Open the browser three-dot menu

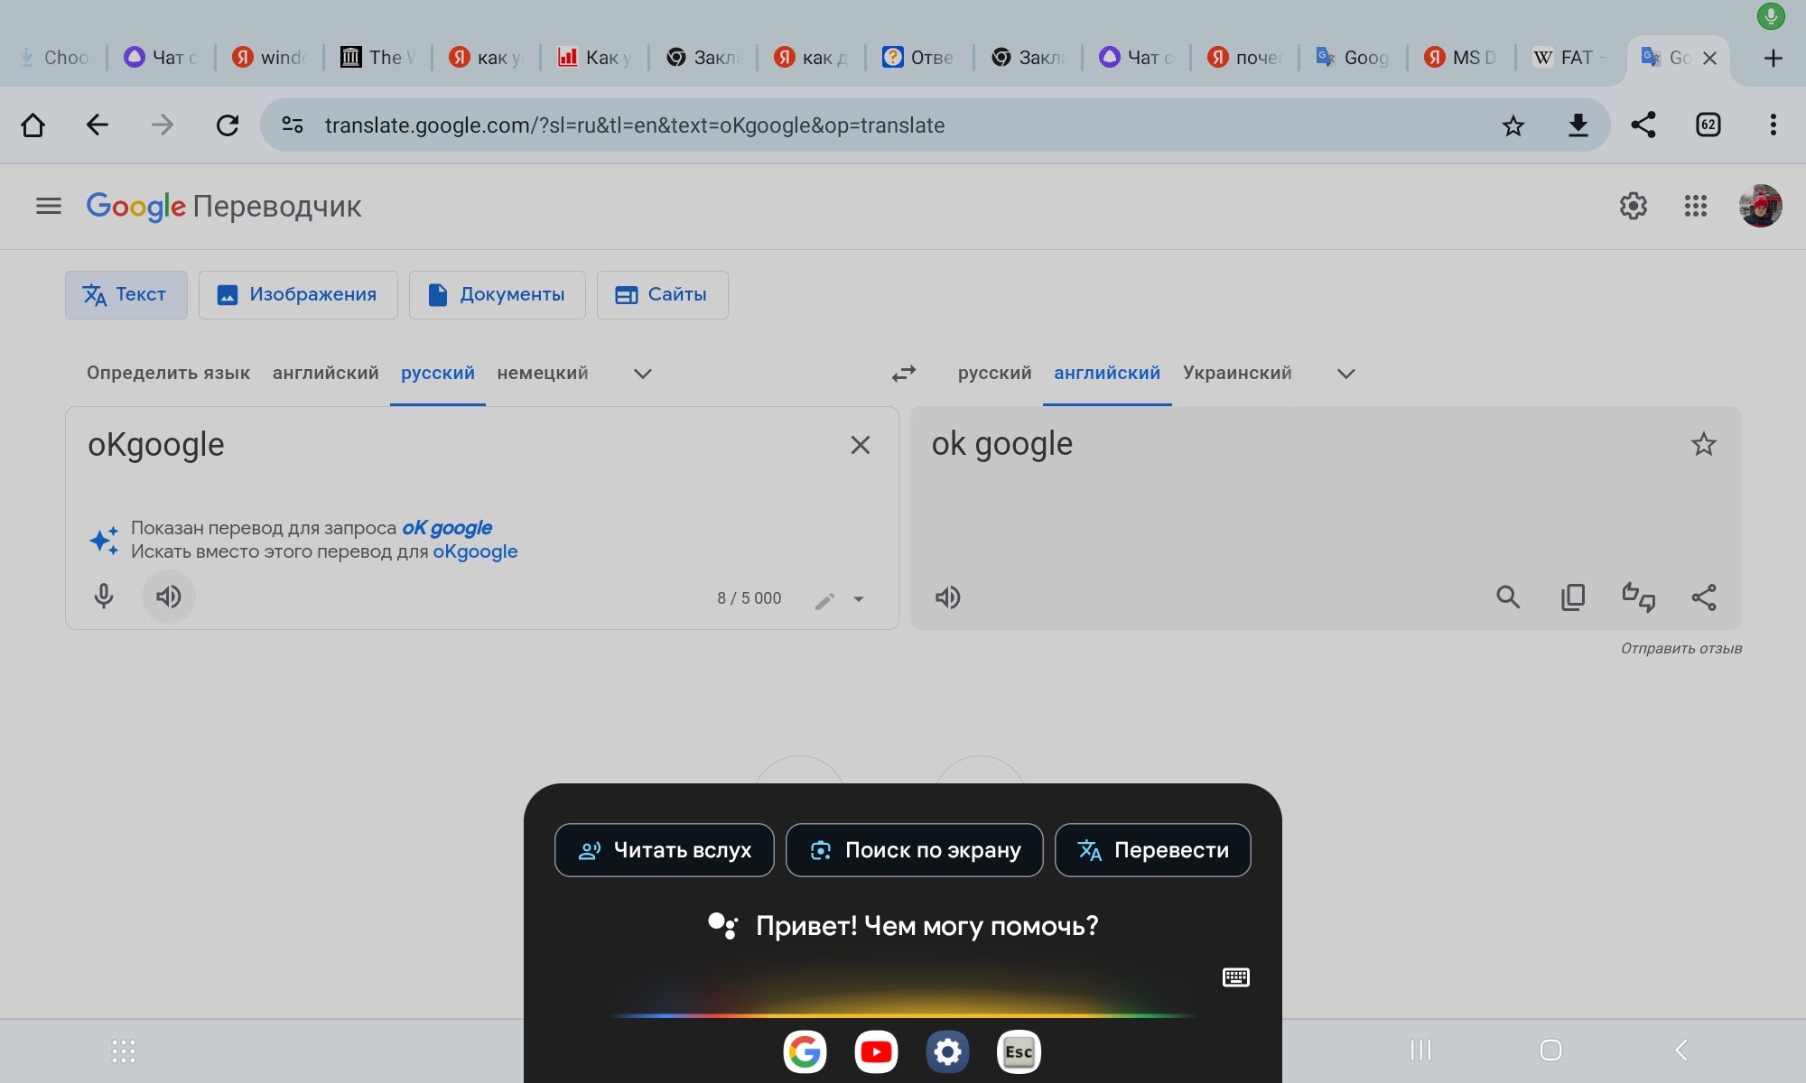[x=1773, y=125]
